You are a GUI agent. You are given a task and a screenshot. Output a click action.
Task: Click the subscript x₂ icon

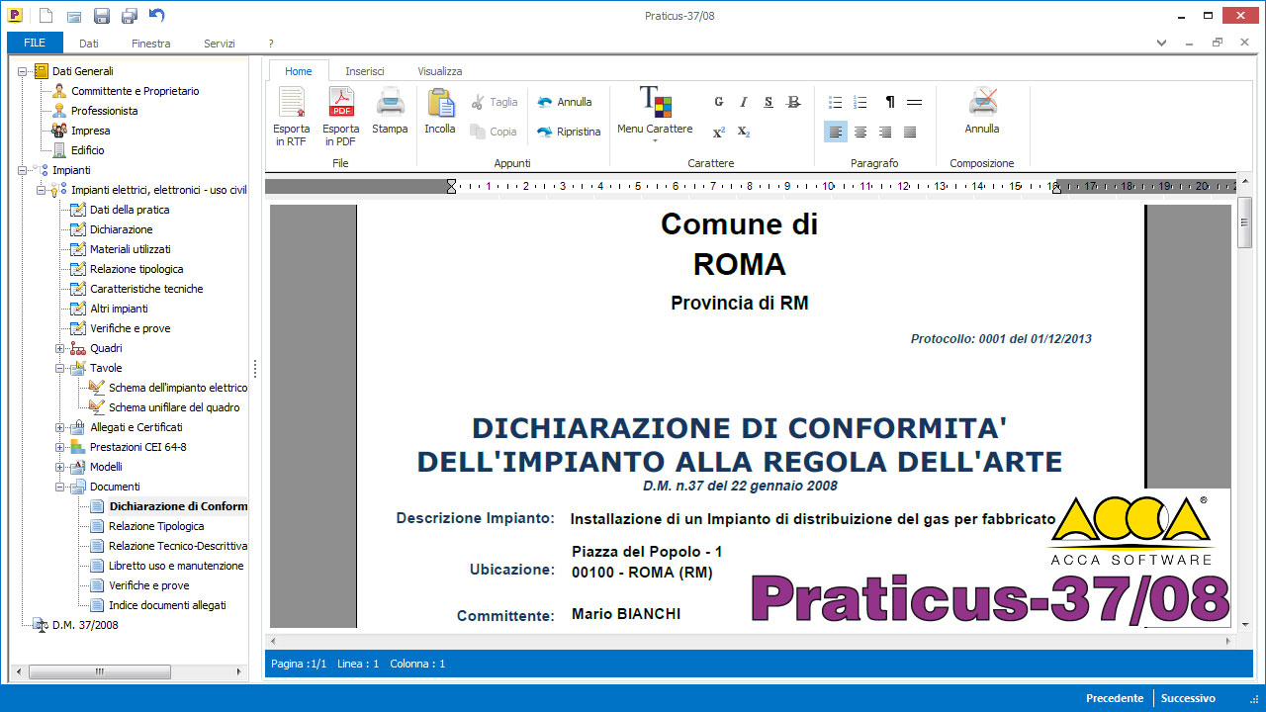744,132
